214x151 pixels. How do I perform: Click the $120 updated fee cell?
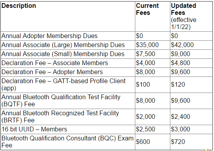tap(191, 85)
